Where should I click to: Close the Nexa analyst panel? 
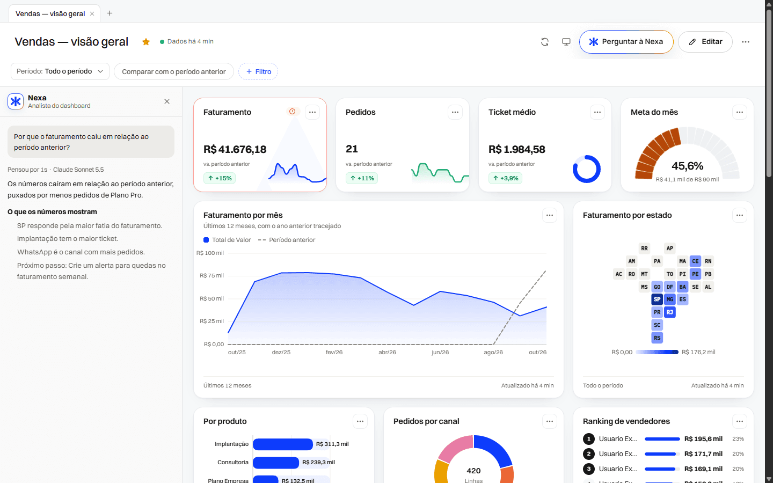pyautogui.click(x=167, y=101)
